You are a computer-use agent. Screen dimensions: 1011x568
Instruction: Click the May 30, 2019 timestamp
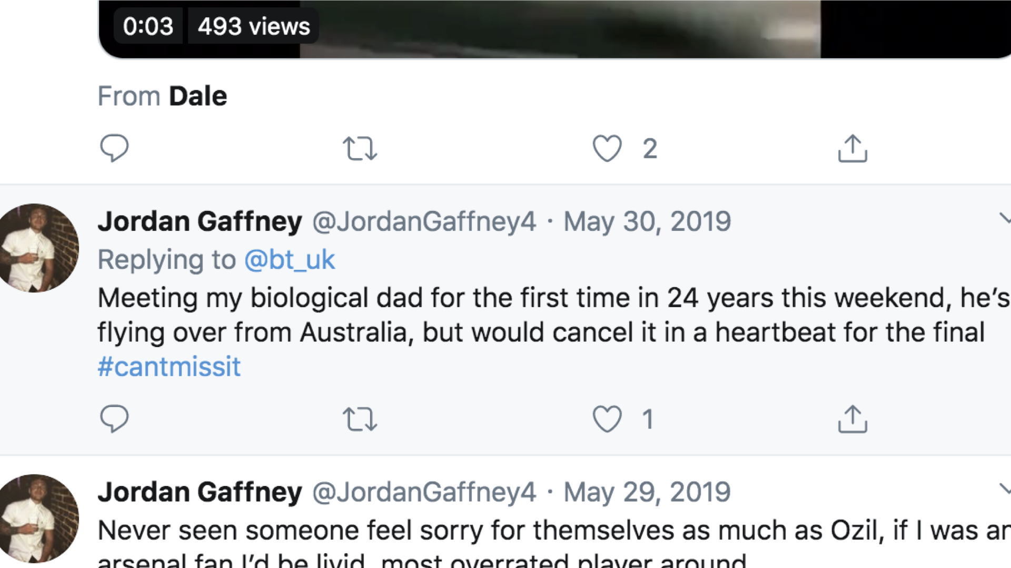pos(647,221)
